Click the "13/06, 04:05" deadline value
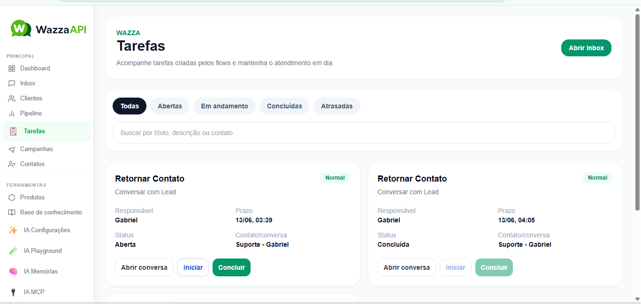This screenshot has width=641, height=304. pyautogui.click(x=517, y=220)
